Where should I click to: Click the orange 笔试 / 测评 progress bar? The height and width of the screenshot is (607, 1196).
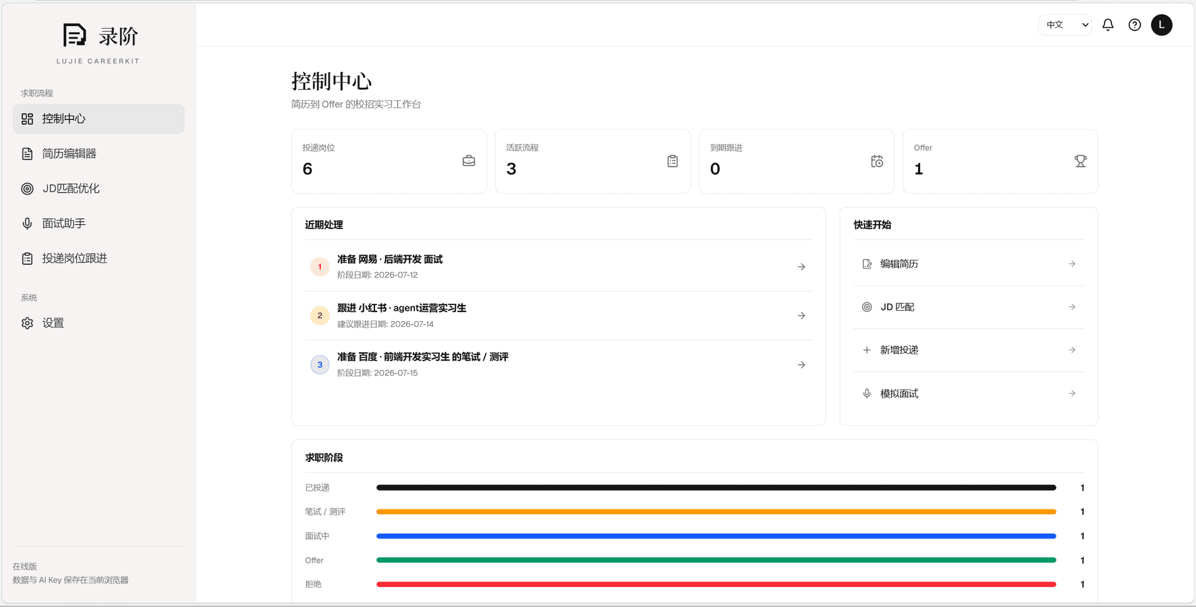point(716,512)
